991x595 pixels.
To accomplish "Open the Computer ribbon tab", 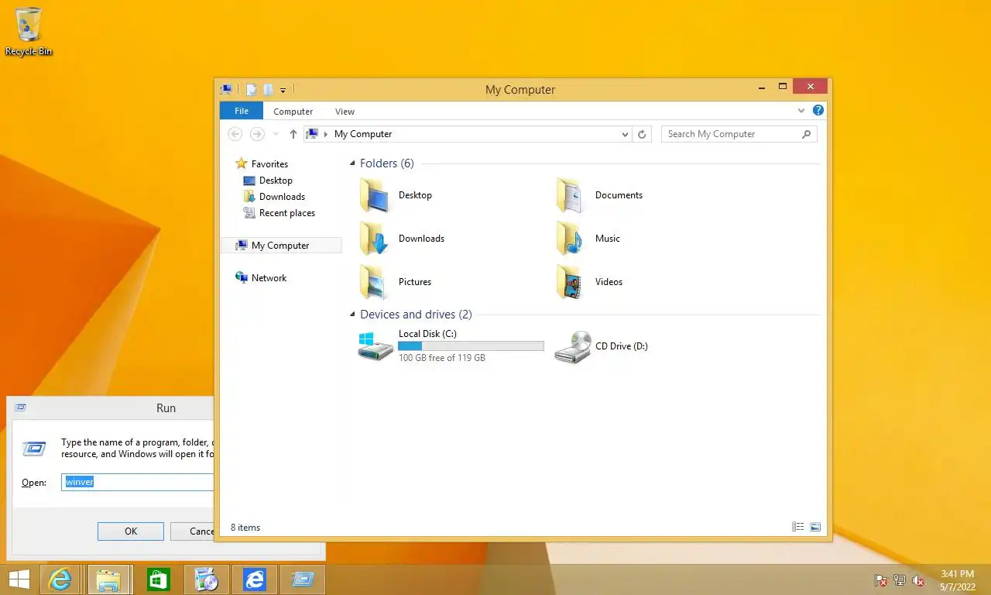I will click(x=293, y=112).
